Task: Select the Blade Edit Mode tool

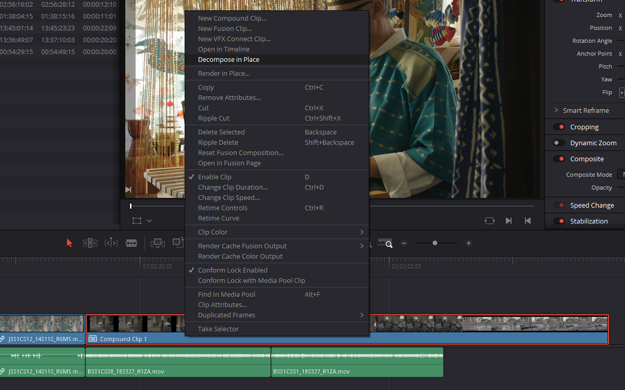Action: click(131, 243)
